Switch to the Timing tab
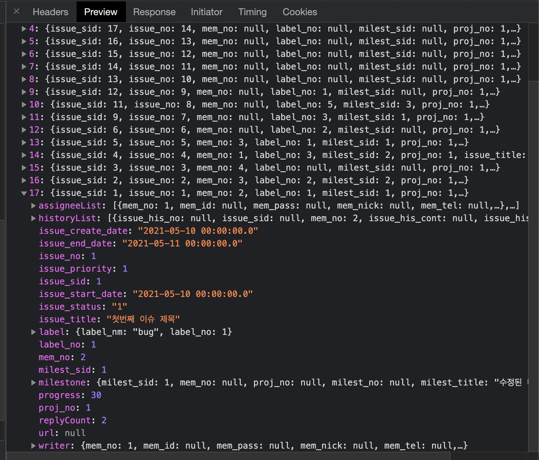The height and width of the screenshot is (460, 539). (252, 12)
